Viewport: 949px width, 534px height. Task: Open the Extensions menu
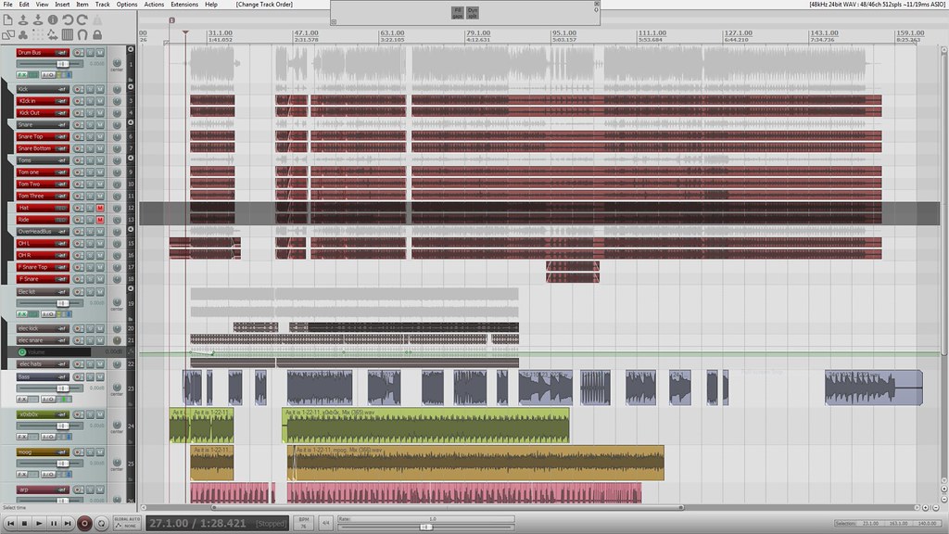pyautogui.click(x=184, y=5)
